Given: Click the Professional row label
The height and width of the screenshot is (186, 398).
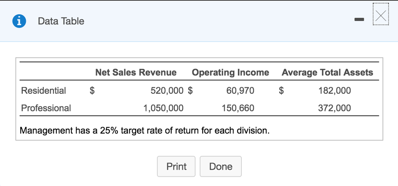Looking at the screenshot, I should click(46, 108).
